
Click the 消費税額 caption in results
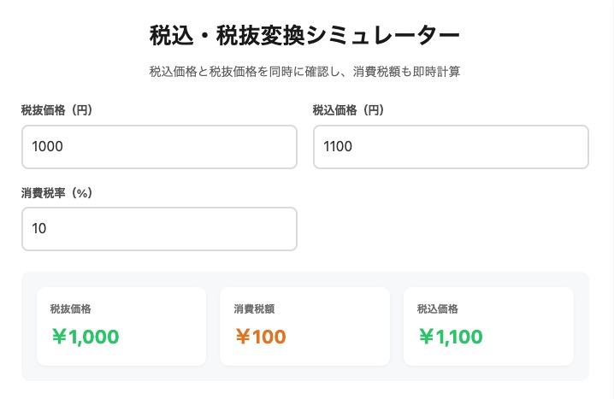pyautogui.click(x=253, y=308)
